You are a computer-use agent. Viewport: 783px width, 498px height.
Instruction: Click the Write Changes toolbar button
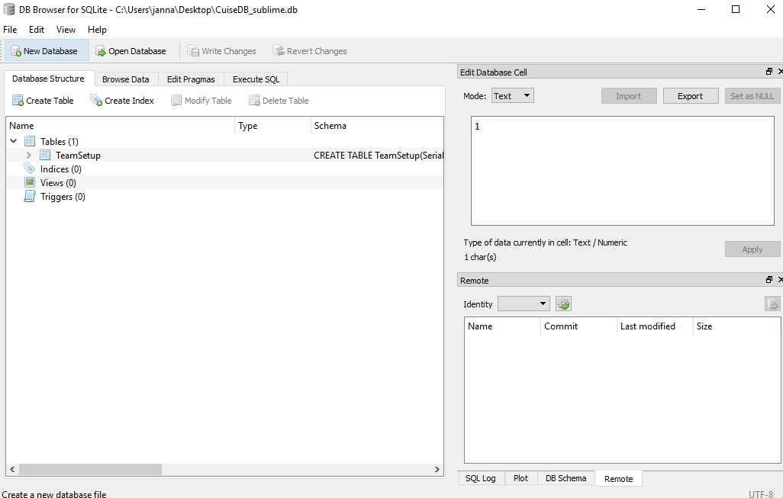pyautogui.click(x=222, y=51)
